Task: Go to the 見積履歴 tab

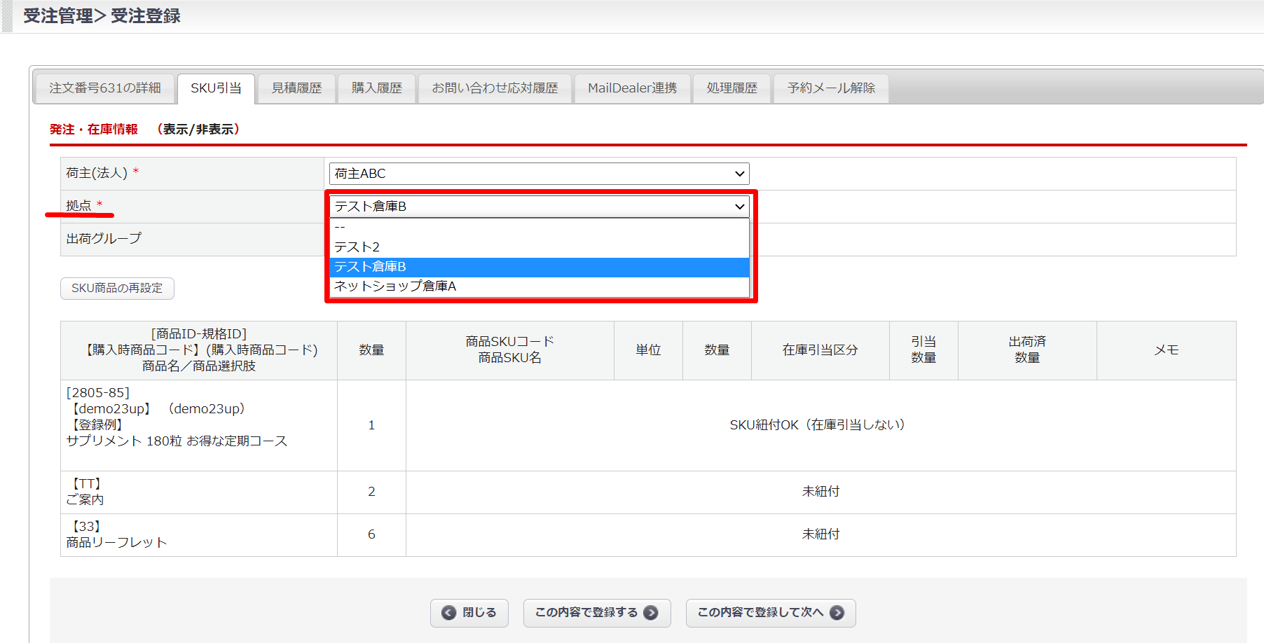Action: point(296,88)
